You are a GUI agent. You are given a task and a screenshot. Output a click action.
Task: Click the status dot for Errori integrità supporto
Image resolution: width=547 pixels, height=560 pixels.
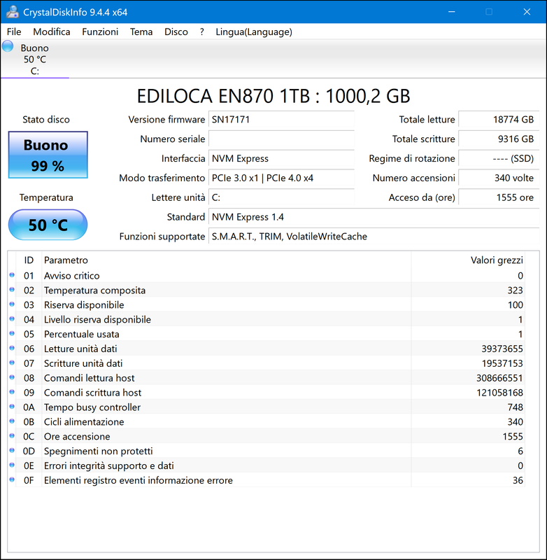pos(12,465)
